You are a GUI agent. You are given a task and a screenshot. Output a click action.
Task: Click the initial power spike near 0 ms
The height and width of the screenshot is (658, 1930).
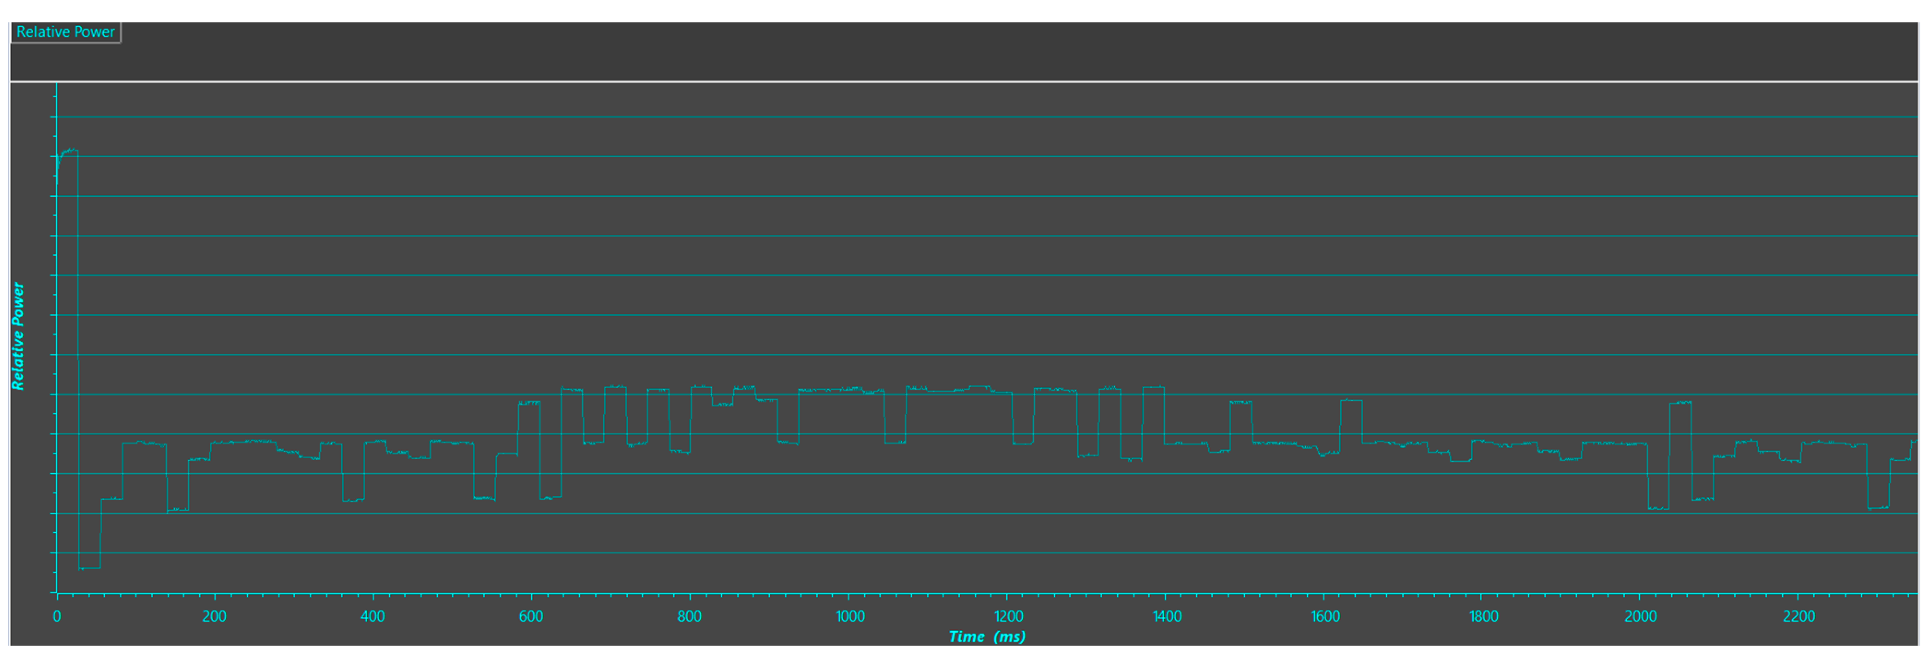click(69, 151)
